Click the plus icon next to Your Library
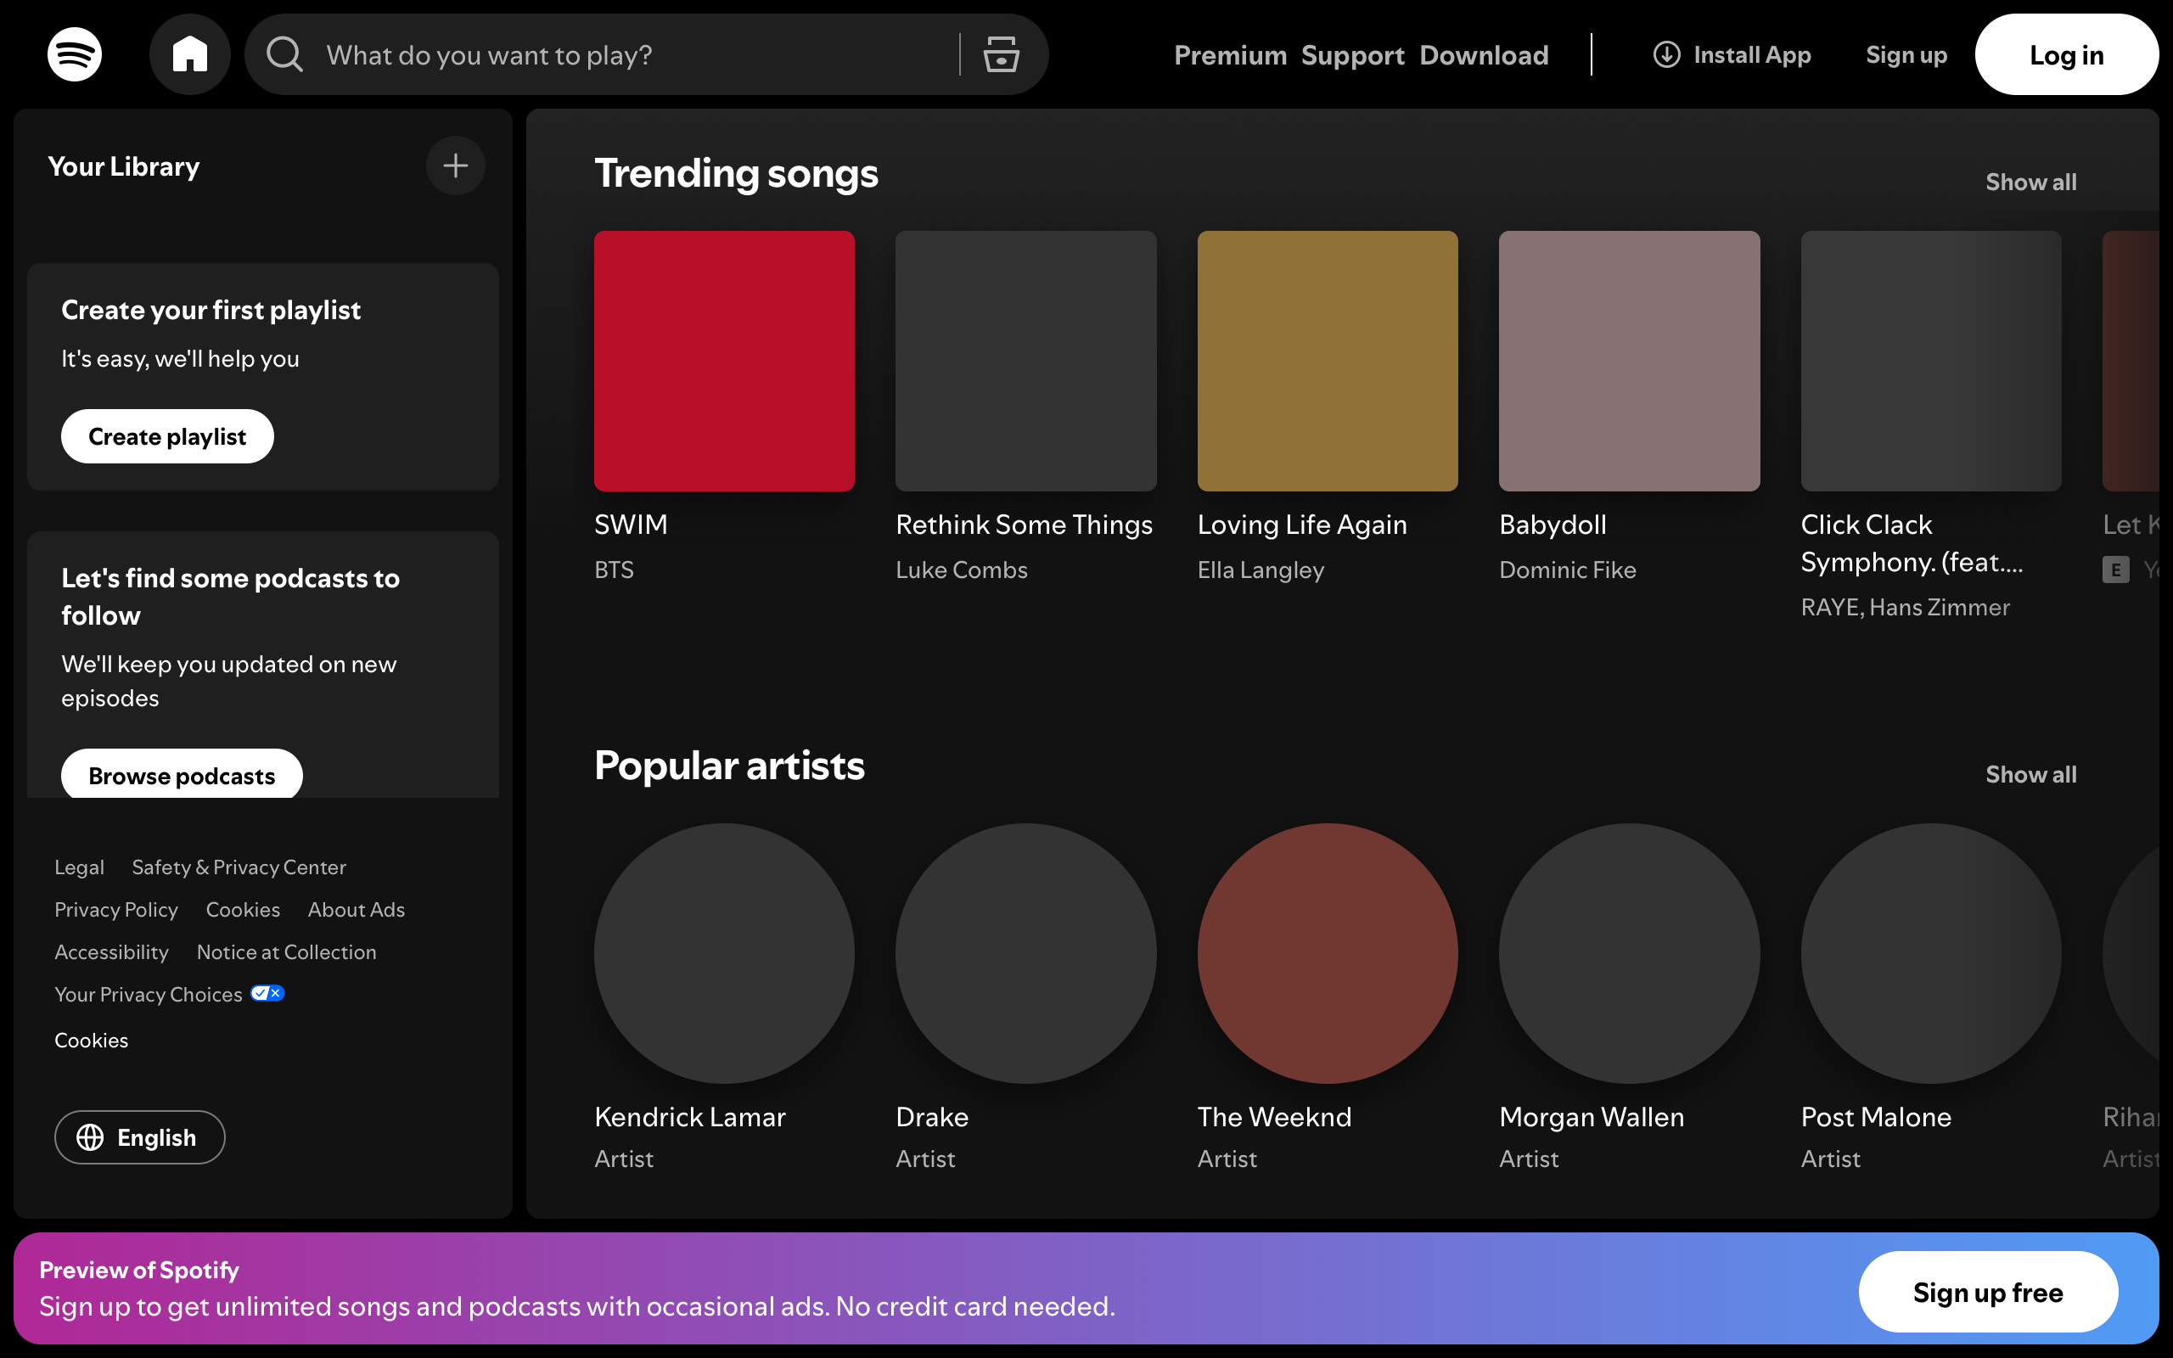 455,166
